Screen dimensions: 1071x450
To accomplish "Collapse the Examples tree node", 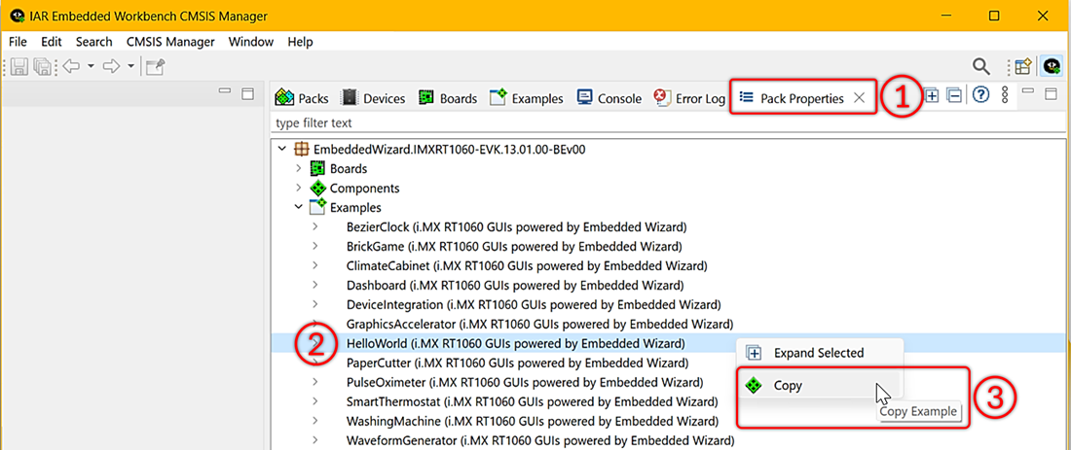I will [299, 208].
